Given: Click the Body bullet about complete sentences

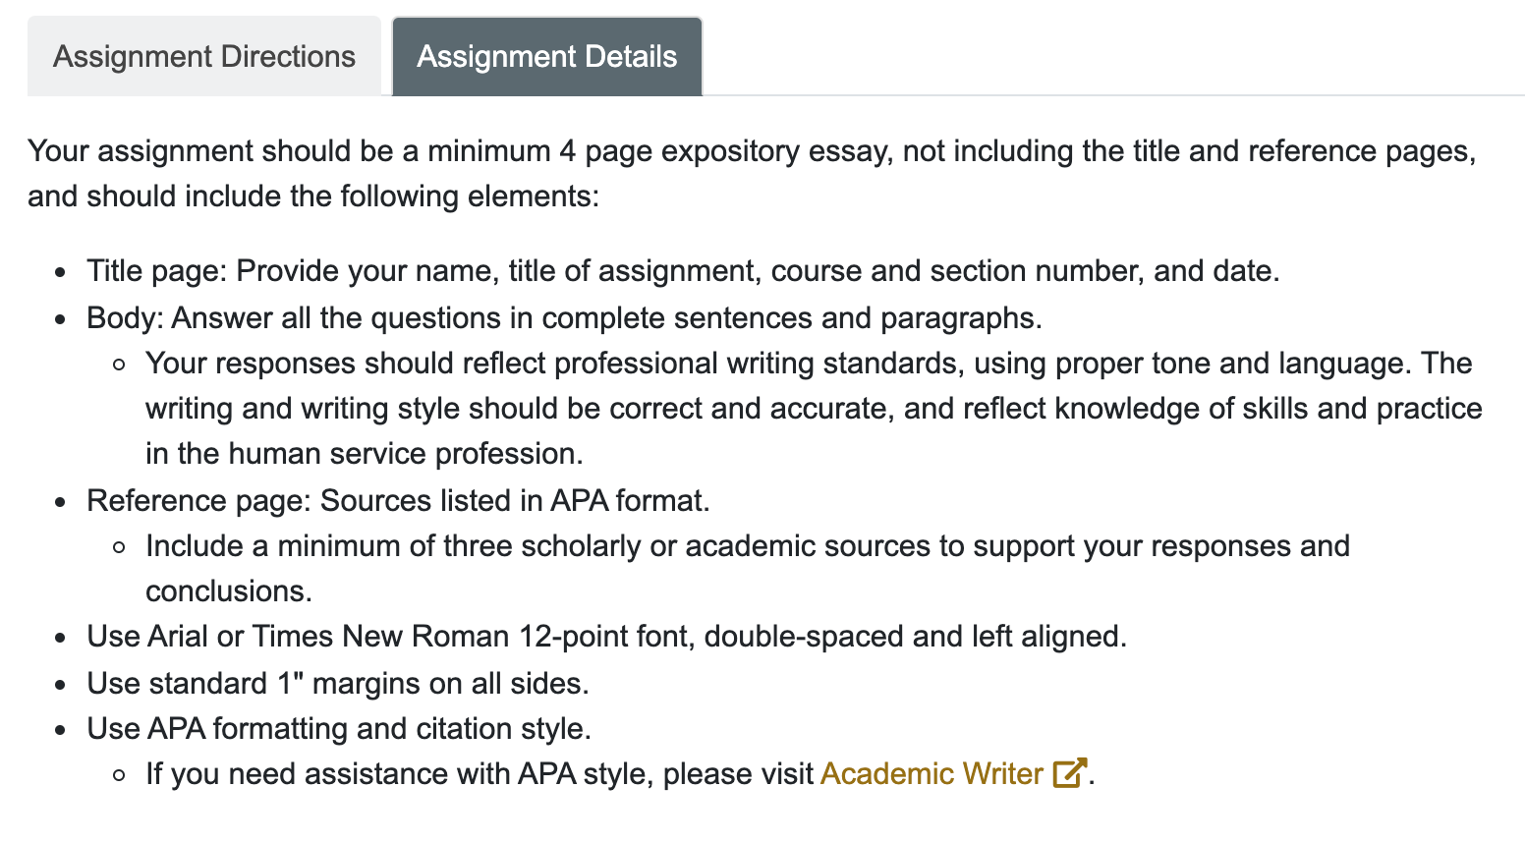Looking at the screenshot, I should pos(564,317).
